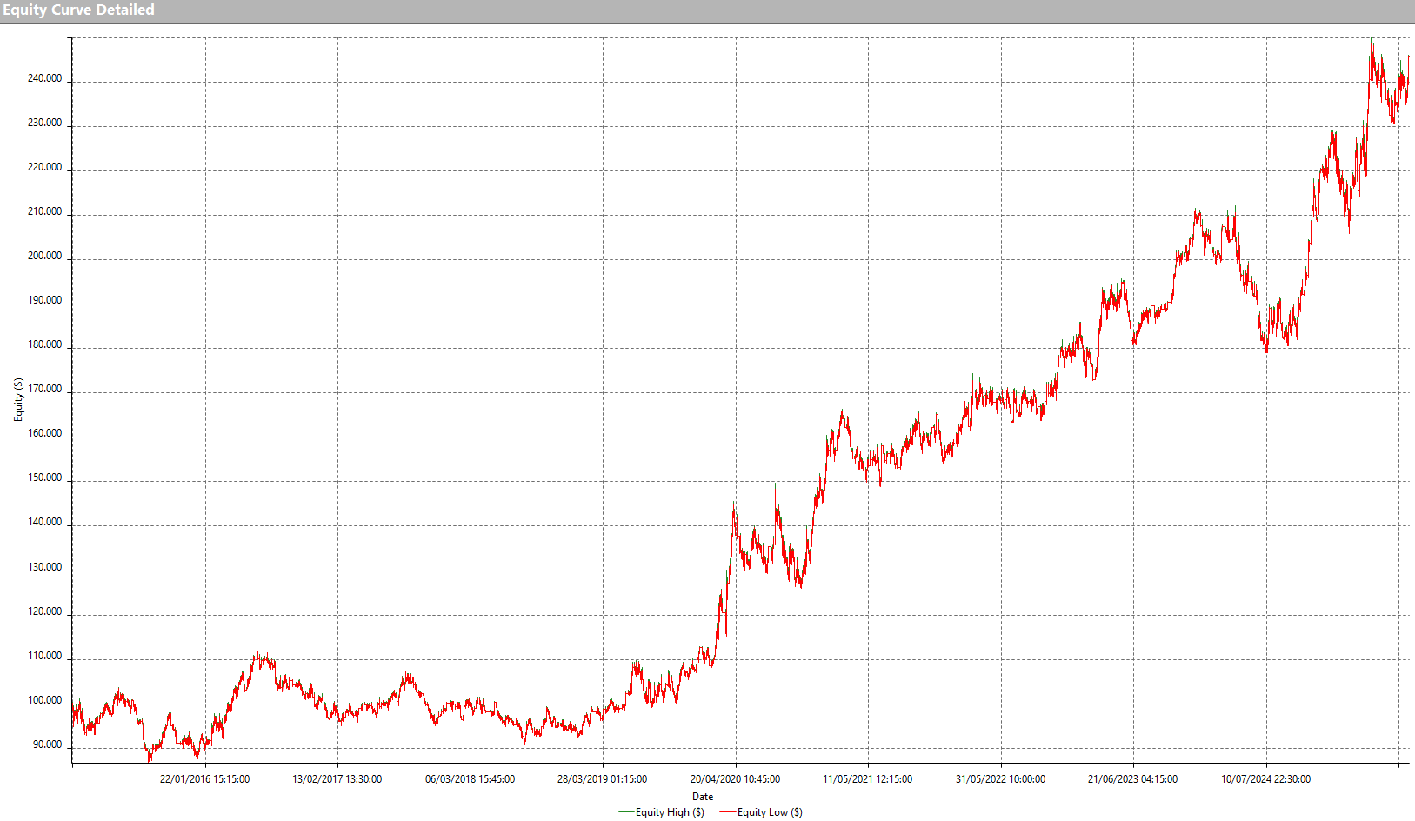Click the Date x-axis title
1415x821 pixels.
tap(703, 797)
